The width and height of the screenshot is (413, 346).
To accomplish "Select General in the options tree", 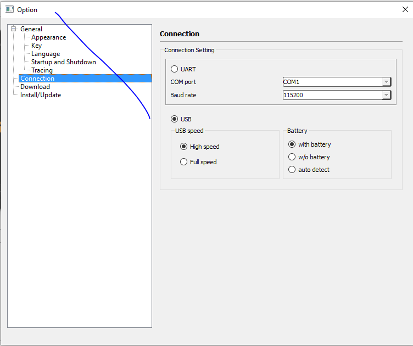I will point(31,29).
